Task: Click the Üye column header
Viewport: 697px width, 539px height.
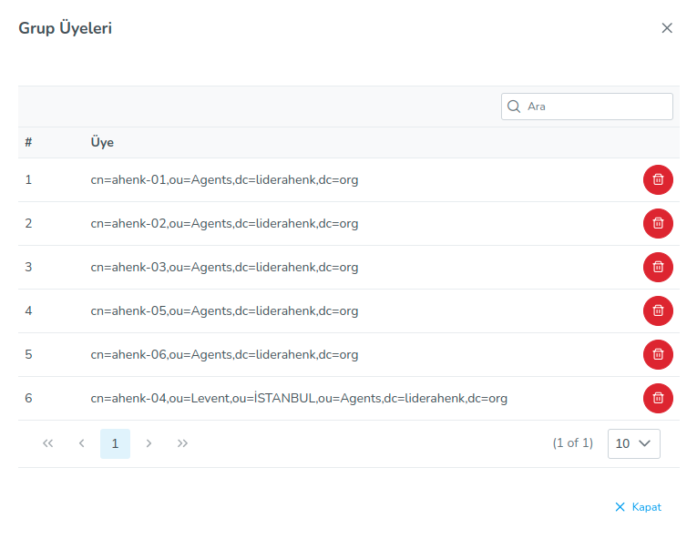Action: (102, 143)
